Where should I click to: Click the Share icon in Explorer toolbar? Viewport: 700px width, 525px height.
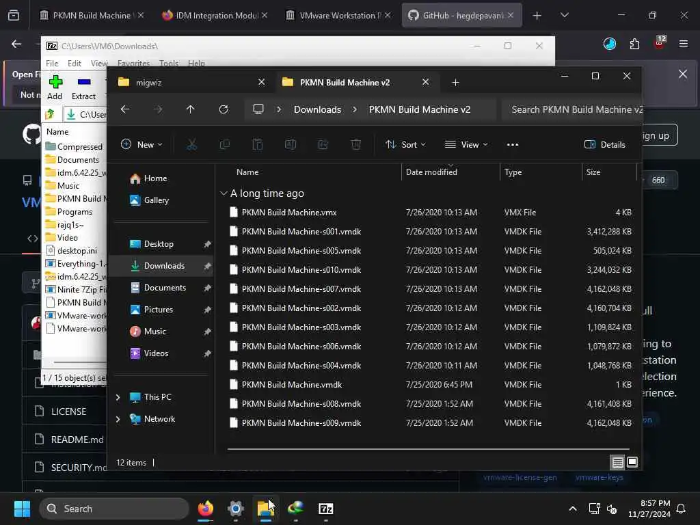click(x=323, y=145)
